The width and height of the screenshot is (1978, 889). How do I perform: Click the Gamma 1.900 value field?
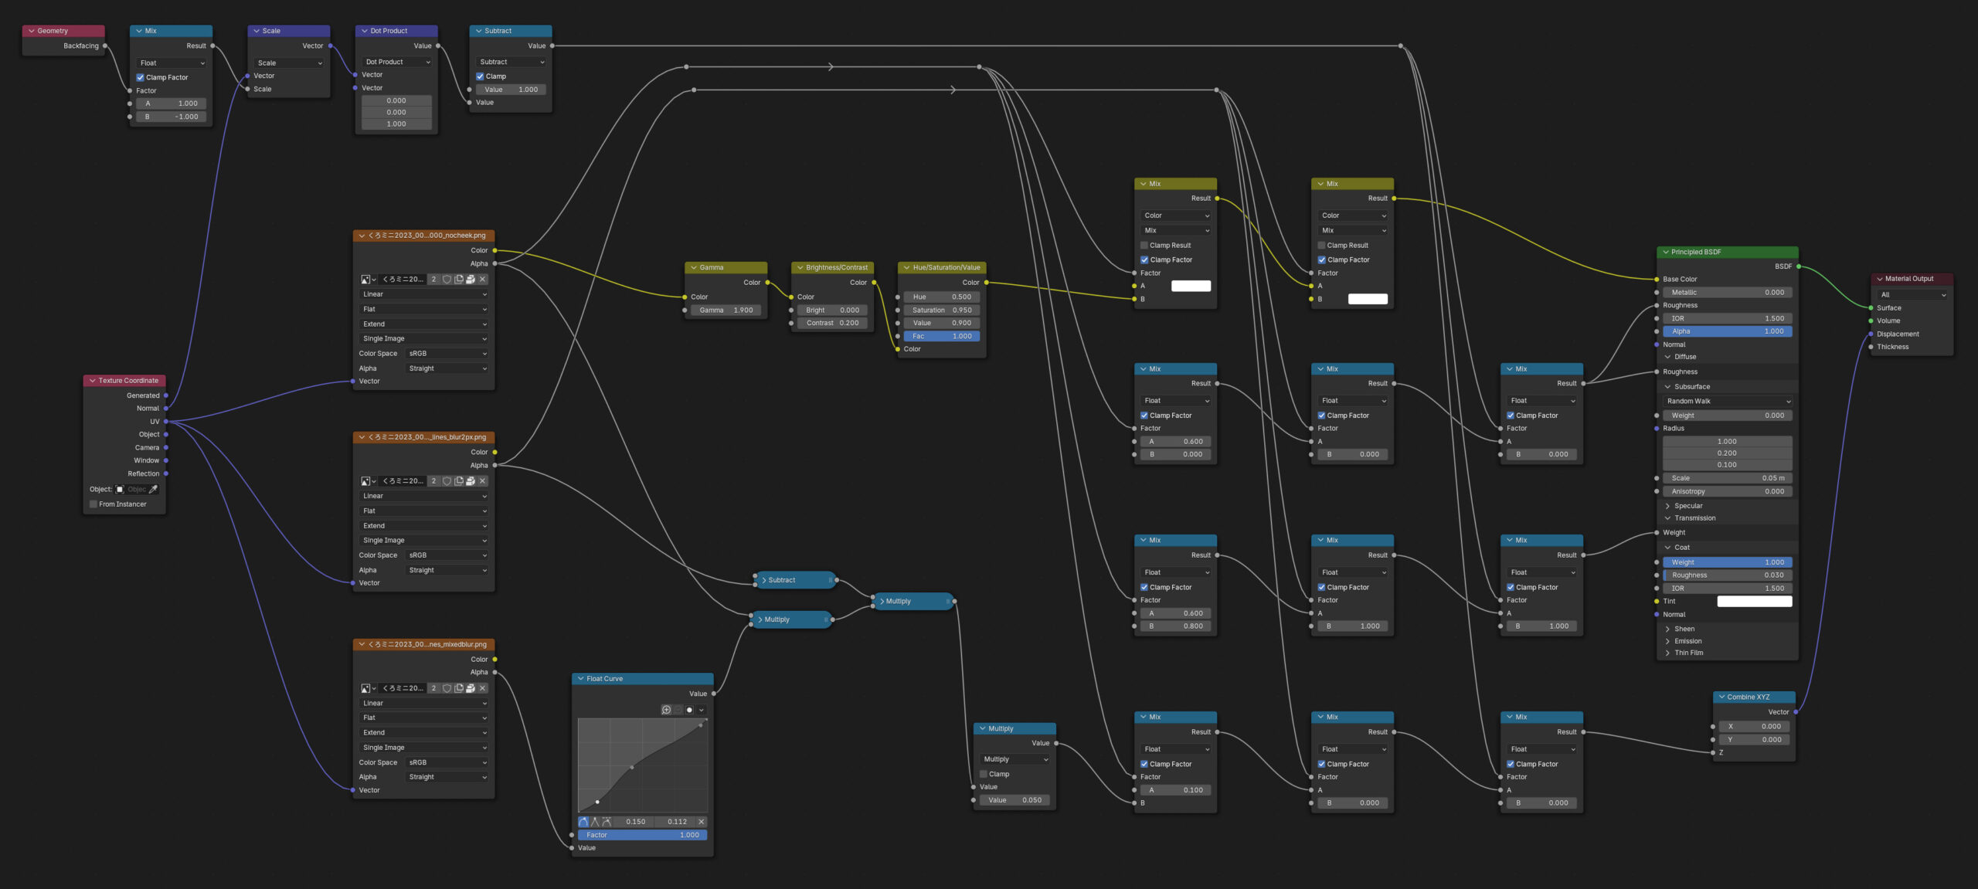(726, 310)
